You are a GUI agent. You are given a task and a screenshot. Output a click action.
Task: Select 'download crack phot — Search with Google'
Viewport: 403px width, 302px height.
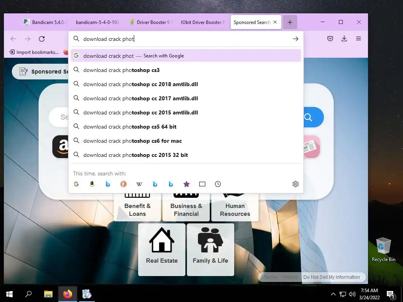pos(186,56)
